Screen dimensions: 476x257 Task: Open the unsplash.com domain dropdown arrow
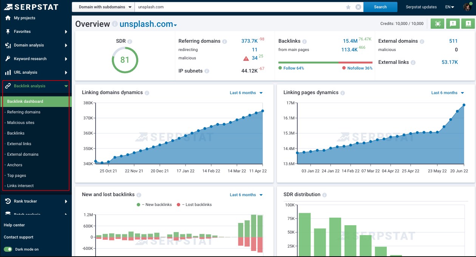click(x=175, y=25)
